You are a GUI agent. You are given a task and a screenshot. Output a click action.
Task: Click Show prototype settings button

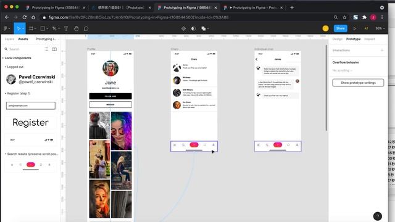point(358,83)
